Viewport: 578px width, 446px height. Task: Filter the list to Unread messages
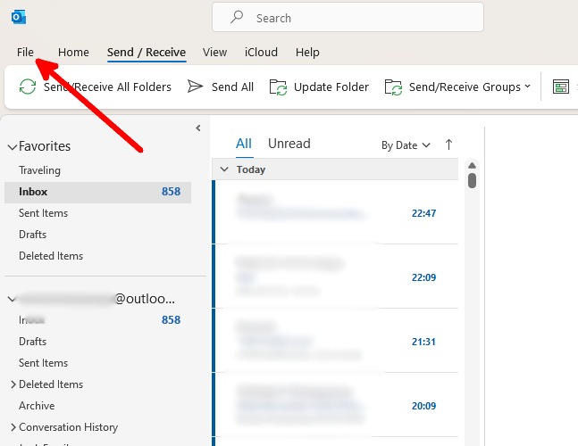coord(289,144)
